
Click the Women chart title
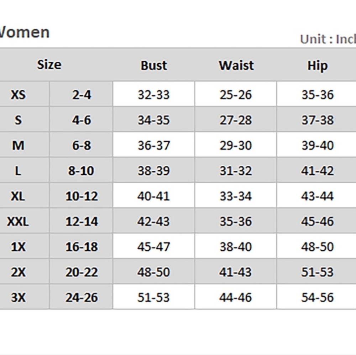coord(24,32)
